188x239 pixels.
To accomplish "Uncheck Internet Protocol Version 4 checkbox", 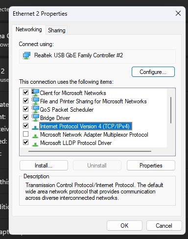I will (x=25, y=126).
